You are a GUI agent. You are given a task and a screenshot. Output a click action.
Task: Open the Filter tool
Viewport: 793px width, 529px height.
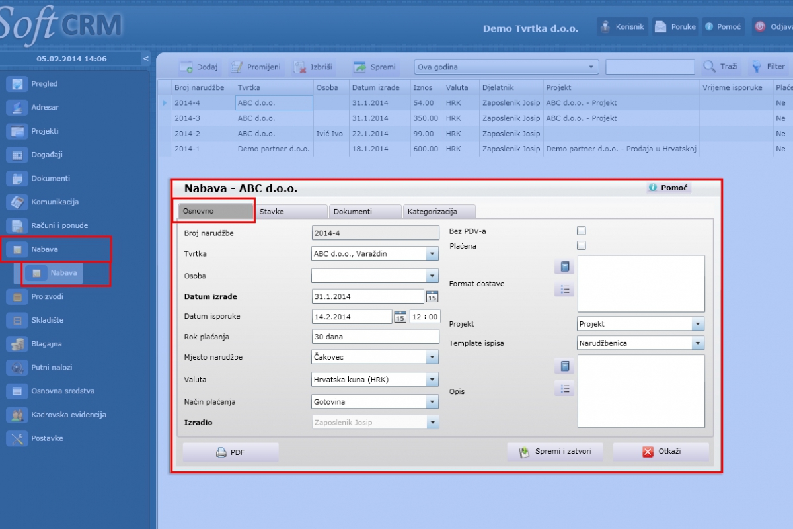pos(768,67)
